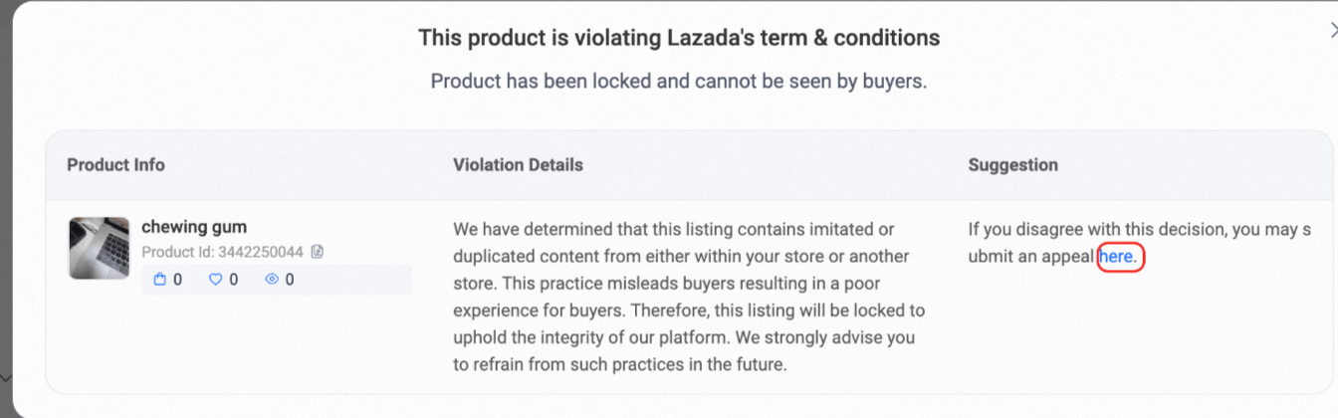
Task: Click the 'Suggestion' column header
Action: click(1012, 164)
